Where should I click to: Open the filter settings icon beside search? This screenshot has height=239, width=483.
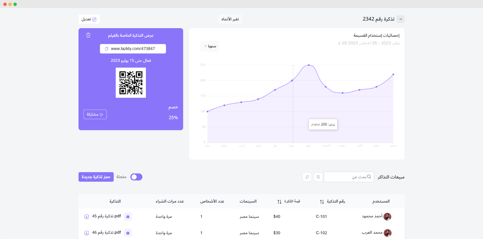[x=318, y=177]
